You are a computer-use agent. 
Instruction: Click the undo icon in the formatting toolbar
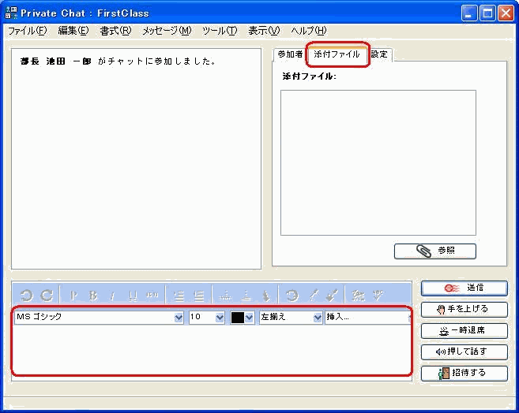[27, 296]
